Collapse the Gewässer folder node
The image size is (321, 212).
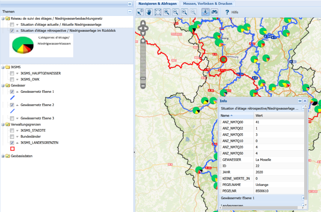tap(3, 86)
